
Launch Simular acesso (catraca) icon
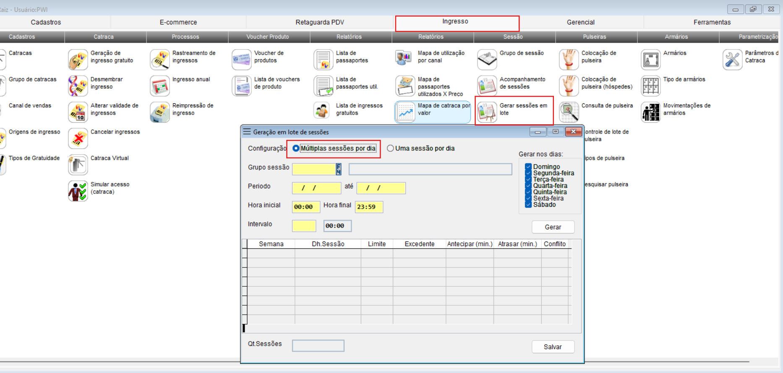tap(78, 191)
